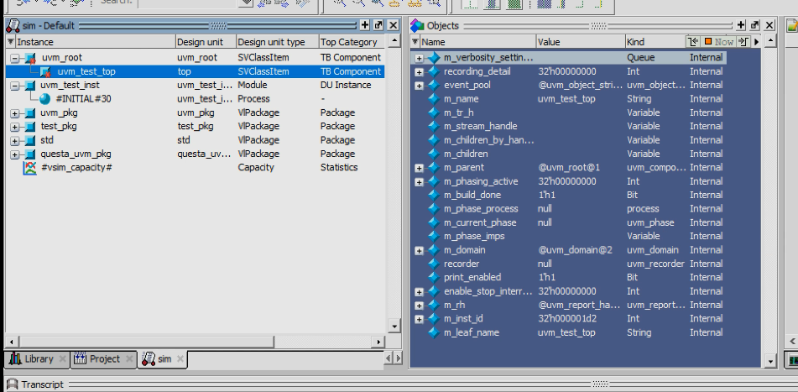Image resolution: width=798 pixels, height=392 pixels.
Task: Click the uvm_test_inst module icon
Action: 30,85
